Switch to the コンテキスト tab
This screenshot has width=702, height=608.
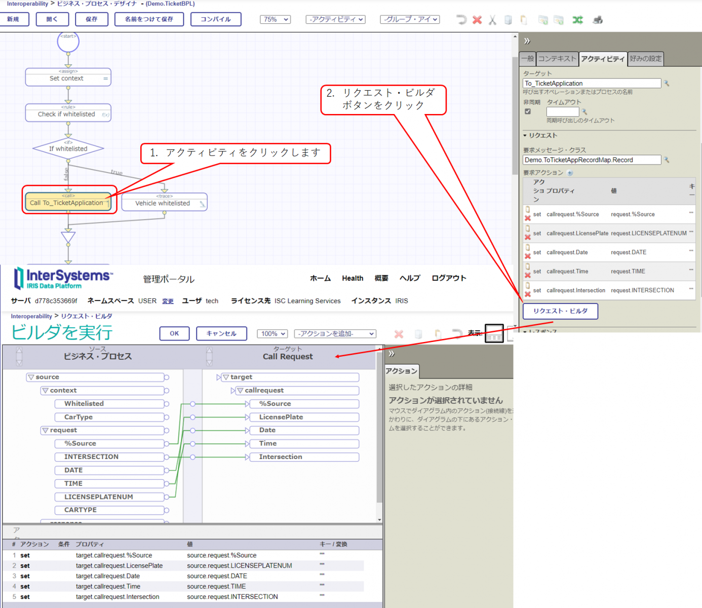(557, 59)
